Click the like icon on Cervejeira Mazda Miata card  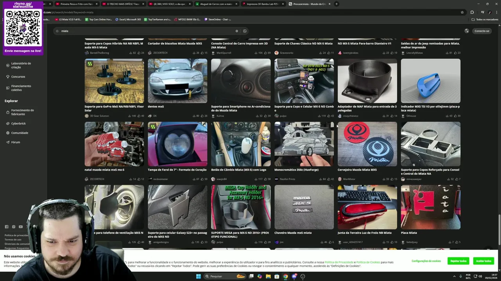[392, 179]
